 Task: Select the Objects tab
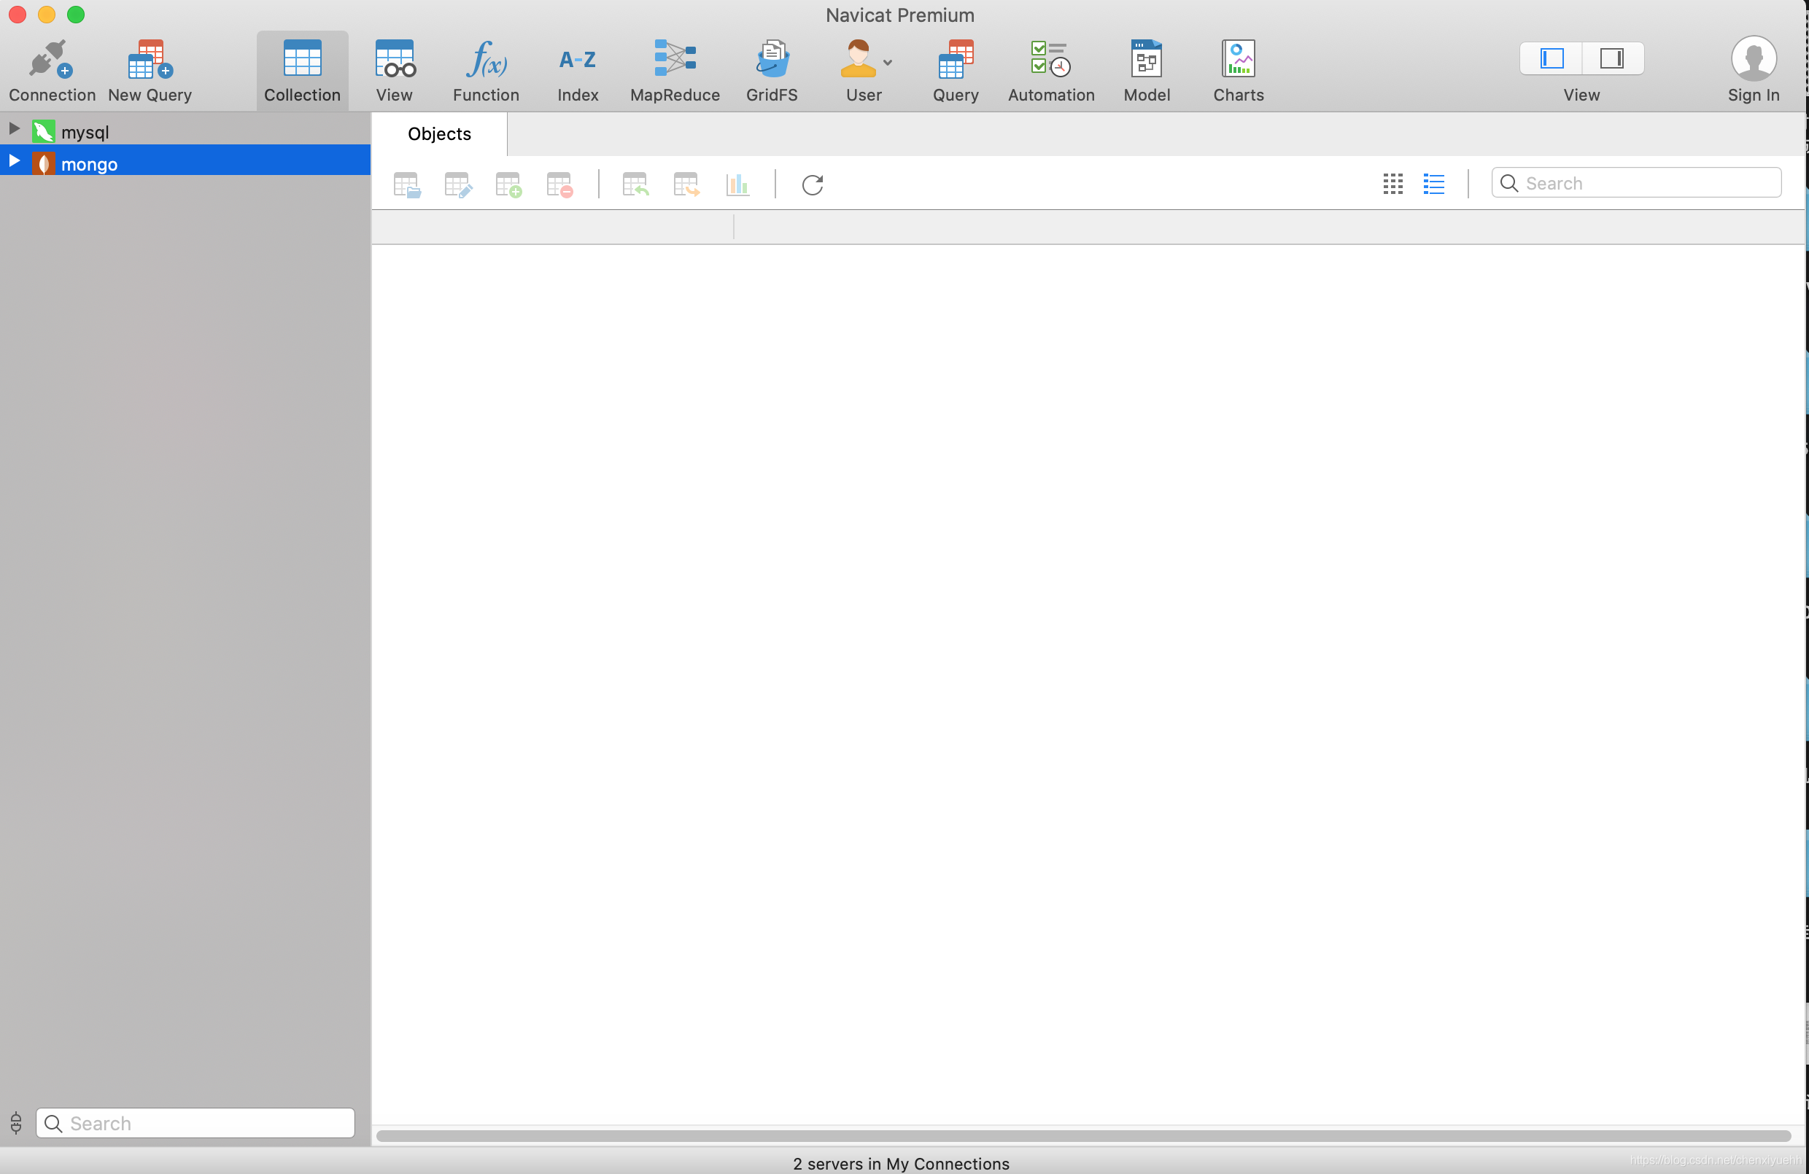439,133
